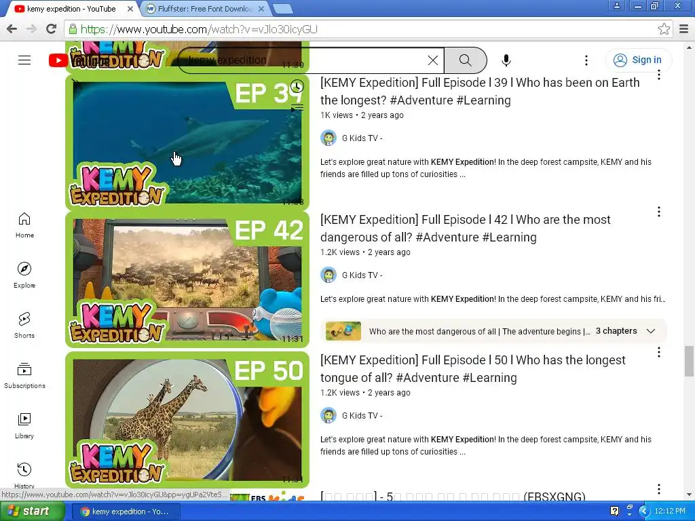Open Subscriptions in sidebar
695x521 pixels.
click(24, 376)
